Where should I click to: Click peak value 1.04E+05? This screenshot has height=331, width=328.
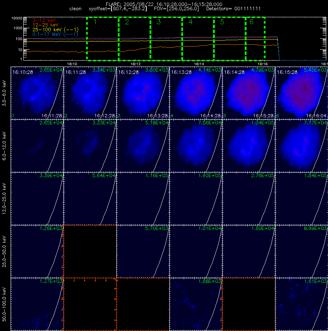tap(263, 123)
